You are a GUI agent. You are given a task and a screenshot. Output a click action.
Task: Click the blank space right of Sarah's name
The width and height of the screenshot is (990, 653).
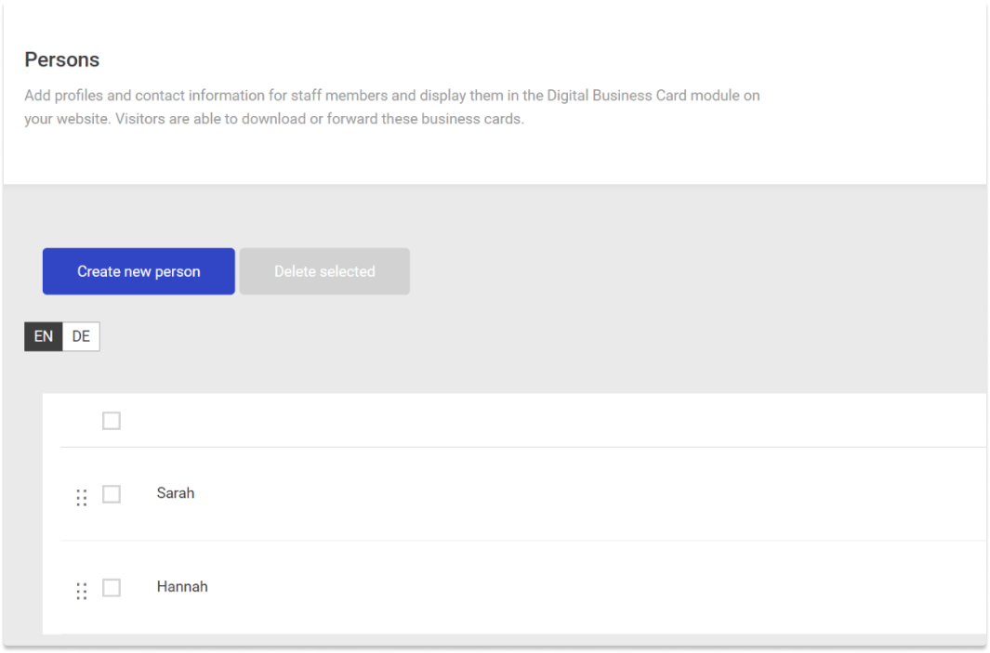click(x=558, y=493)
